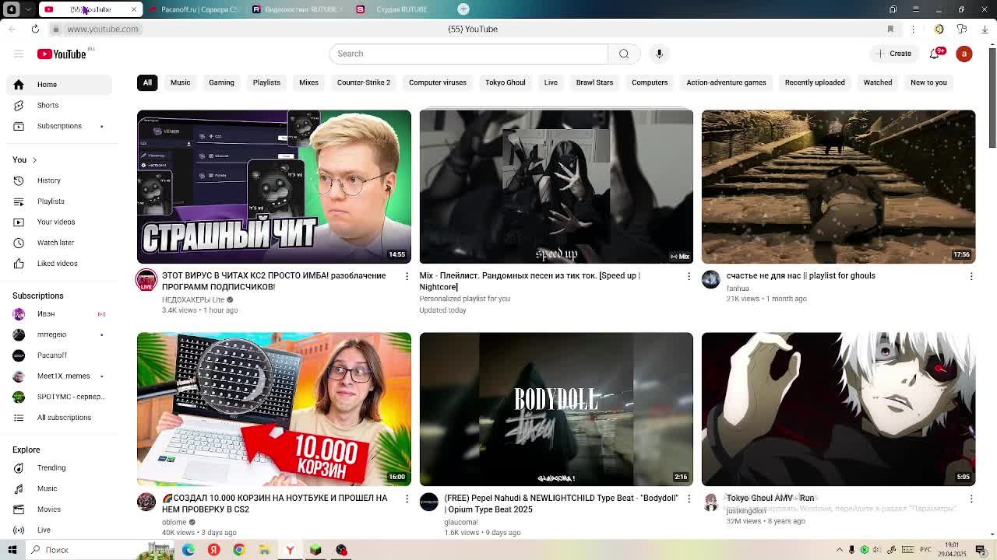Select the All filter chip
Viewport: 997px width, 560px height.
click(x=147, y=82)
